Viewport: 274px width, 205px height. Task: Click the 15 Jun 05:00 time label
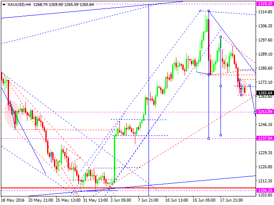tap(204, 200)
